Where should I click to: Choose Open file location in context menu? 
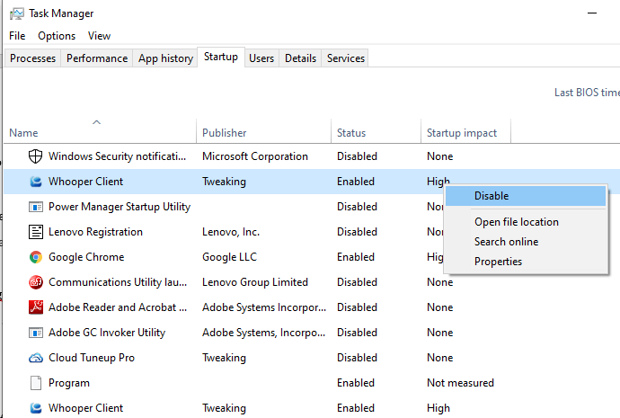[526, 222]
